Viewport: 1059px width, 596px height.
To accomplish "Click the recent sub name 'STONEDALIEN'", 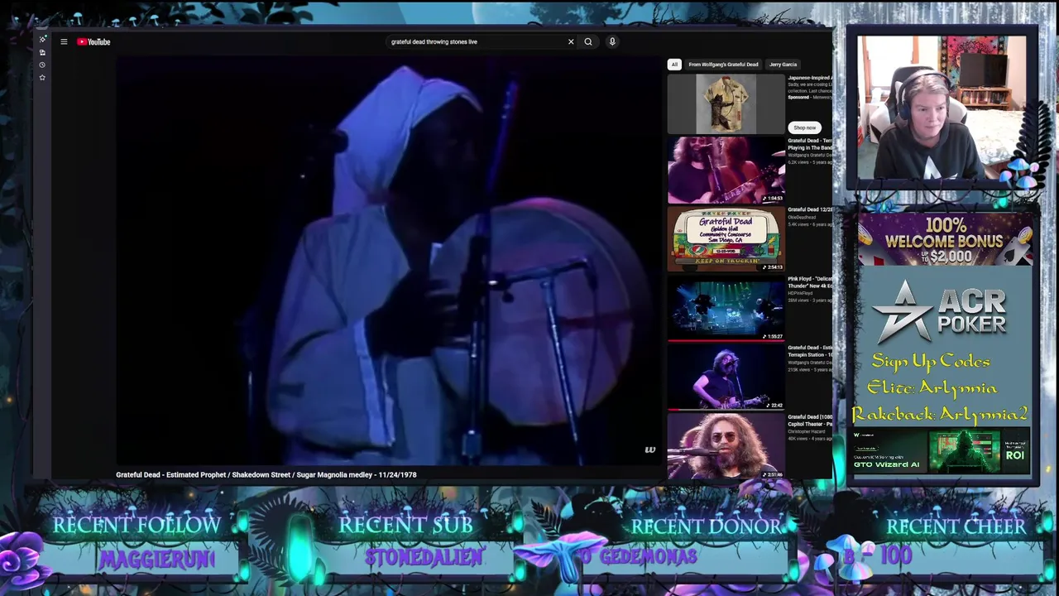I will 424,558.
